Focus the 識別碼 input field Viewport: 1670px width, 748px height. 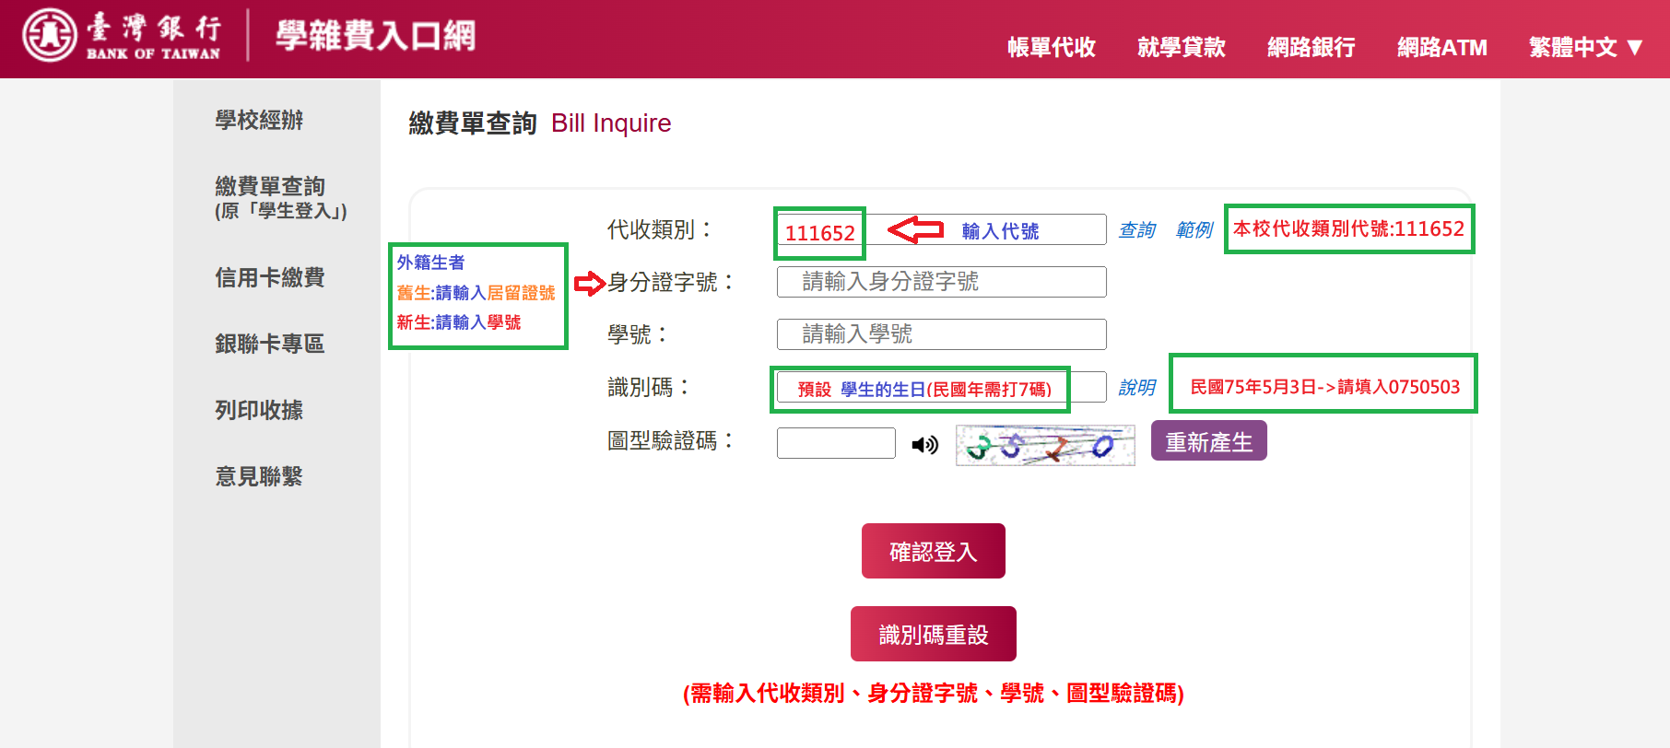coord(941,387)
